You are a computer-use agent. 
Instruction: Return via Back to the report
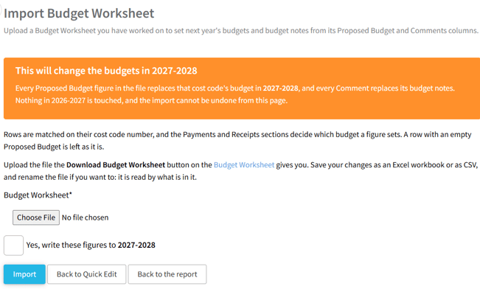click(167, 274)
